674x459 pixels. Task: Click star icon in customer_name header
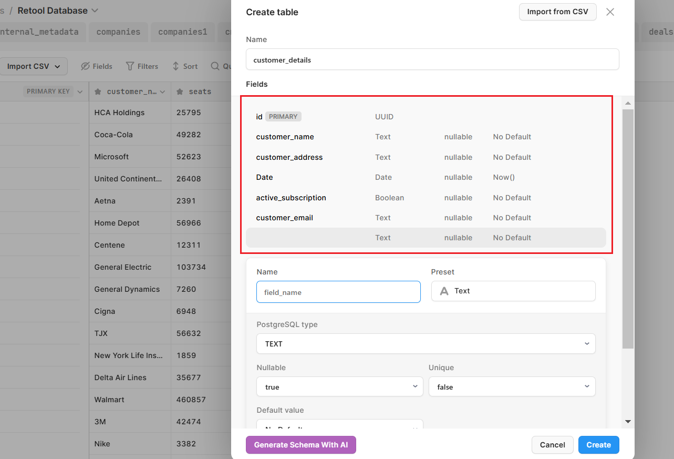click(x=98, y=91)
